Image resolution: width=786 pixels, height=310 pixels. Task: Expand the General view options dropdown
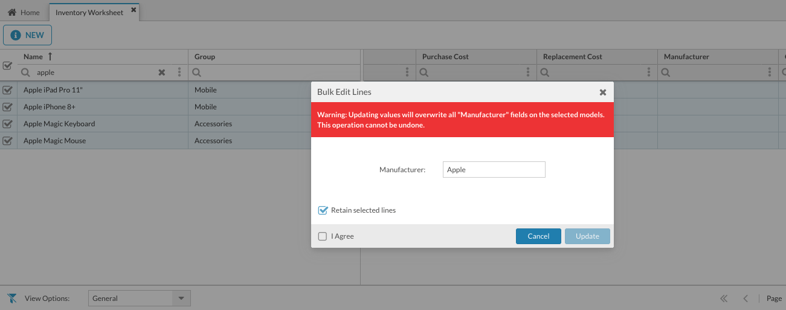click(181, 299)
